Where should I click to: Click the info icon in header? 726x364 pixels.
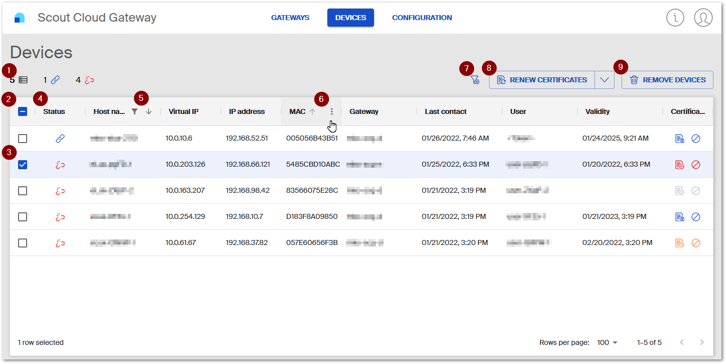point(675,18)
